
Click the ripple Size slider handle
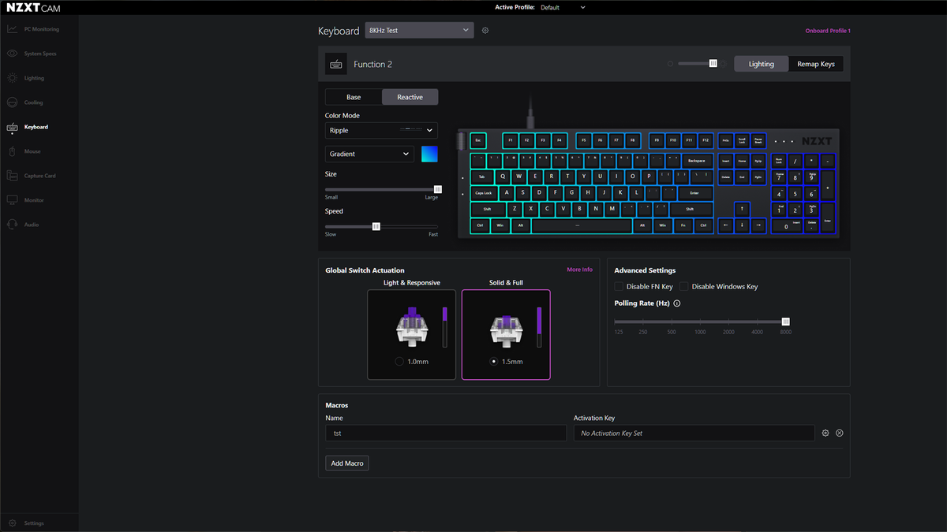(x=438, y=189)
